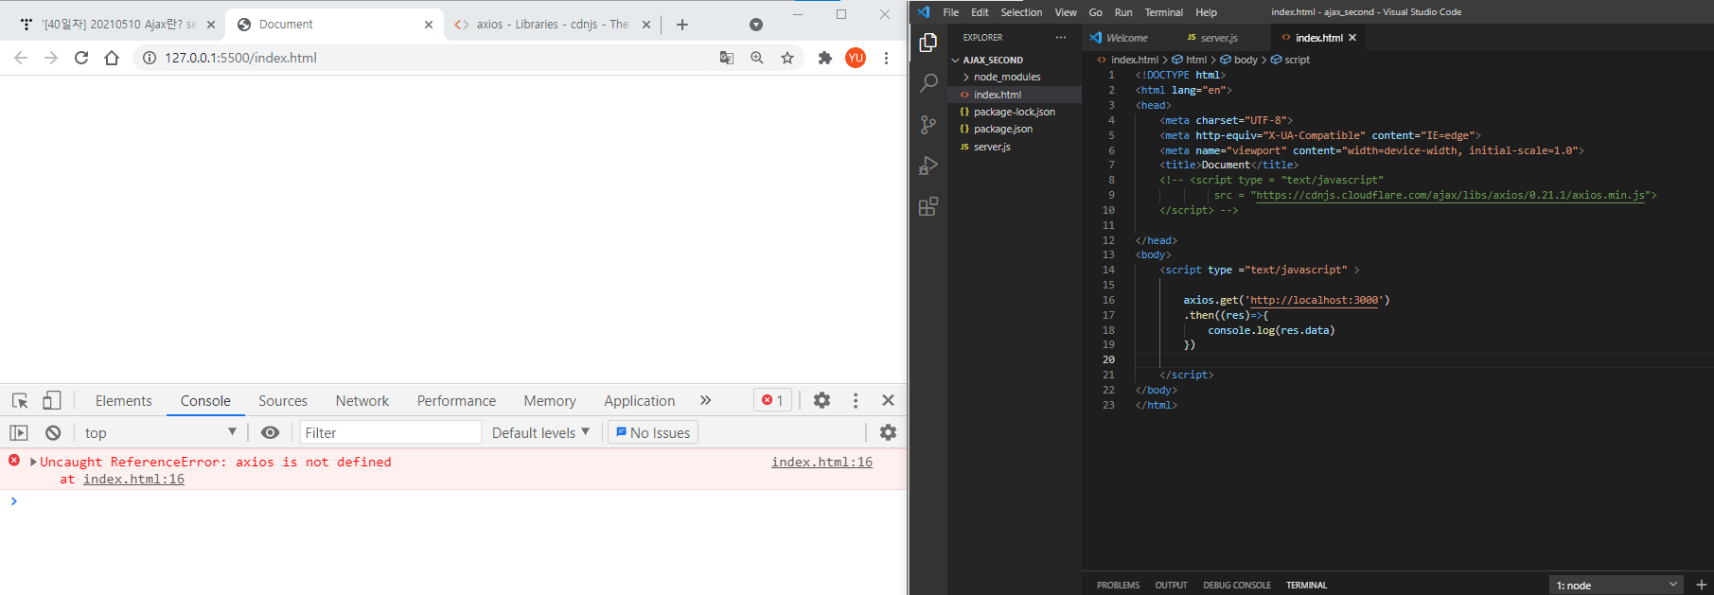
Task: Click the console Filter input field
Action: click(x=390, y=432)
